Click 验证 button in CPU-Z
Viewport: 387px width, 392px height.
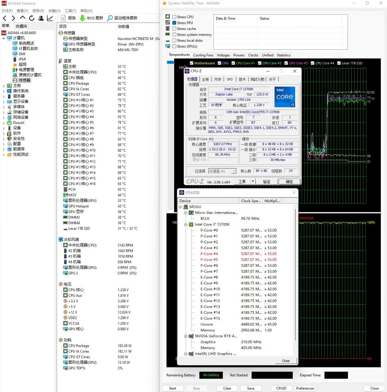coord(267,181)
